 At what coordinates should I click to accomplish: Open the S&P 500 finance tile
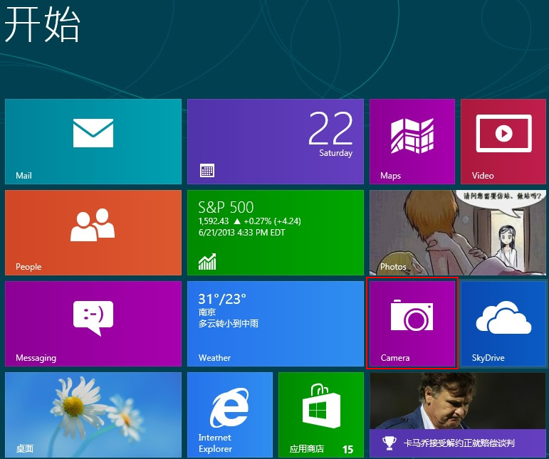(x=276, y=233)
